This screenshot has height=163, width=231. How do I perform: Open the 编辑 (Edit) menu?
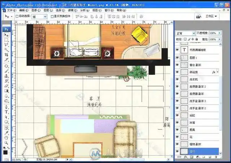coord(24,10)
